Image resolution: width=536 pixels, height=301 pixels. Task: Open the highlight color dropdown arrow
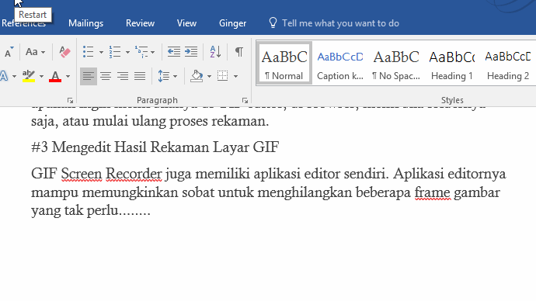(x=41, y=77)
